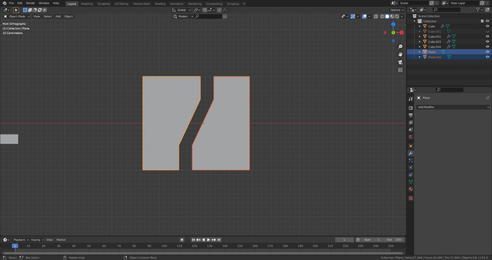This screenshot has width=492, height=260.
Task: Hide Cube.003 using its eye icon
Action: click(487, 41)
